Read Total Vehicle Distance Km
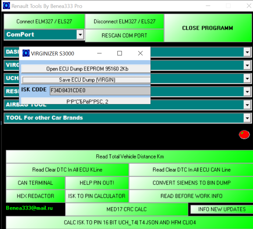Image resolution: width=253 pixels, height=229 pixels. coord(130,157)
